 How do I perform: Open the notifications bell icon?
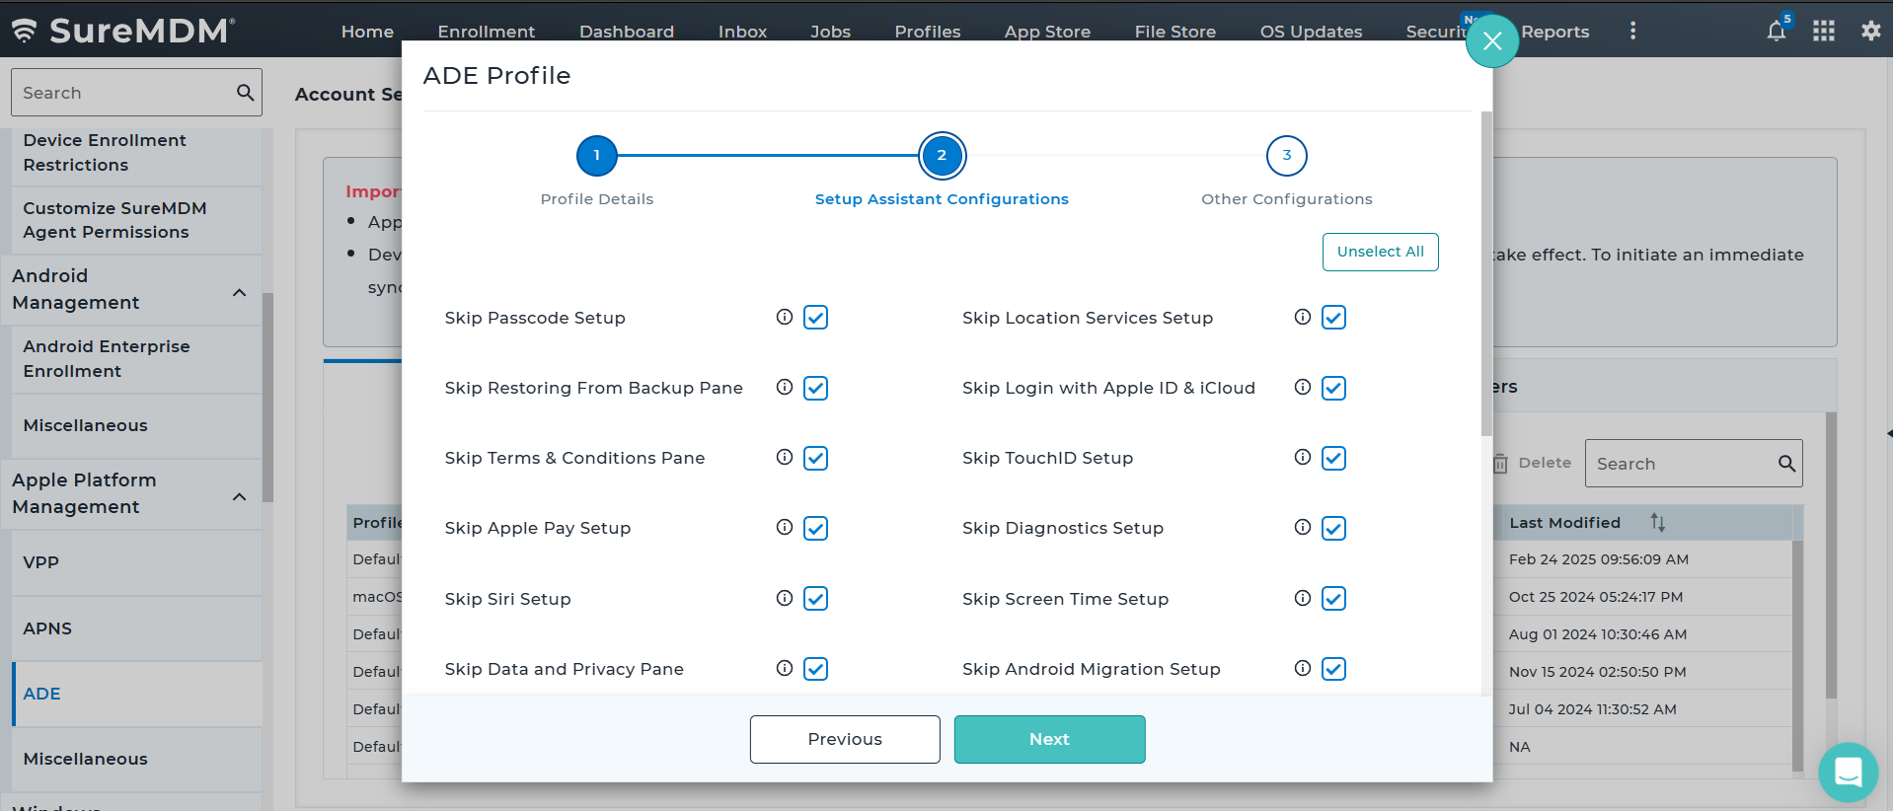tap(1776, 31)
